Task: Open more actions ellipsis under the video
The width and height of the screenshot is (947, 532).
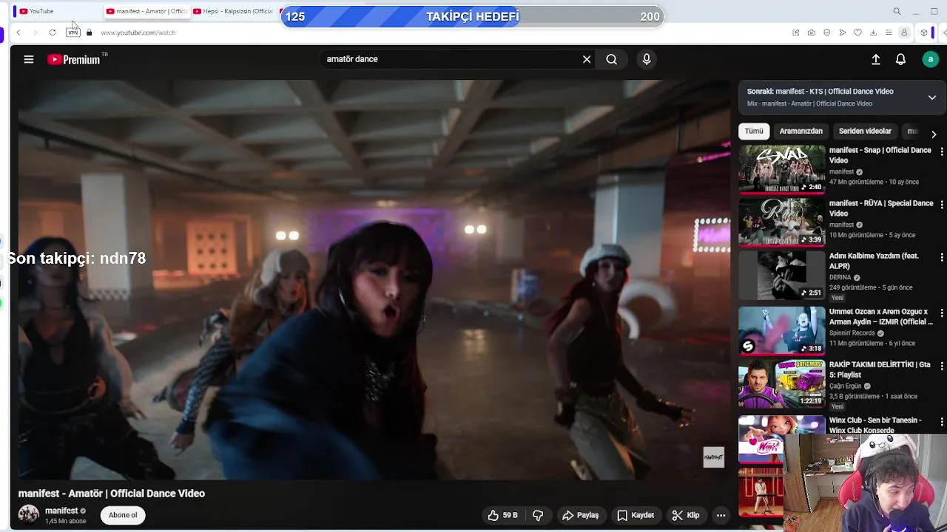Action: pyautogui.click(x=721, y=515)
